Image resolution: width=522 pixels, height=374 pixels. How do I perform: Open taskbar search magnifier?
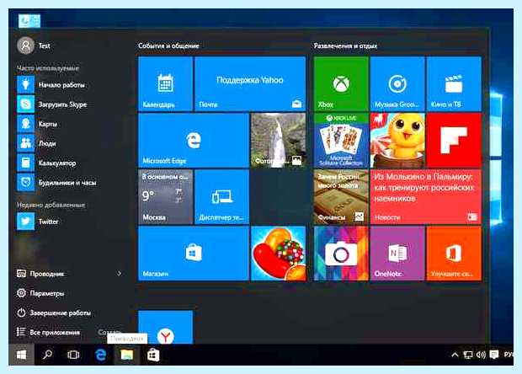[x=47, y=355]
